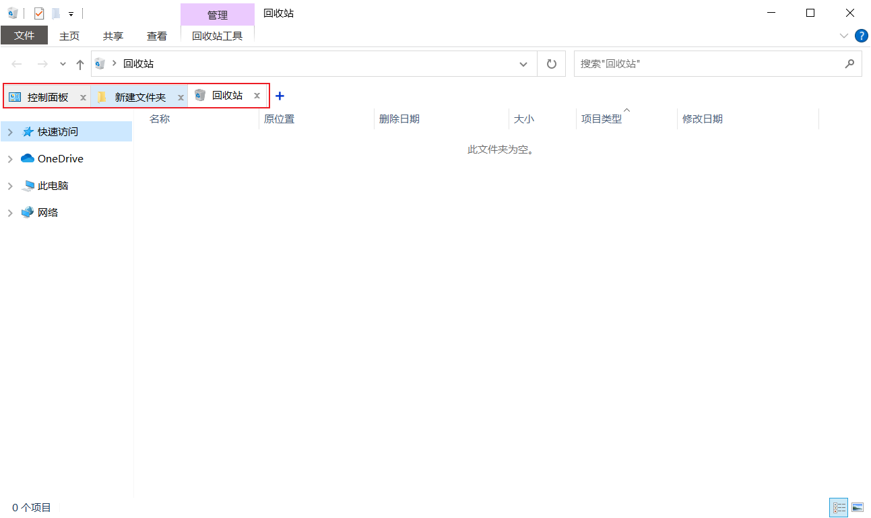The width and height of the screenshot is (871, 518).
Task: Click the search magnifier icon
Action: (x=849, y=64)
